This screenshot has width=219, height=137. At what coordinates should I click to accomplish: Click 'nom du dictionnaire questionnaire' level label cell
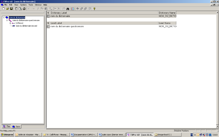click(x=104, y=26)
